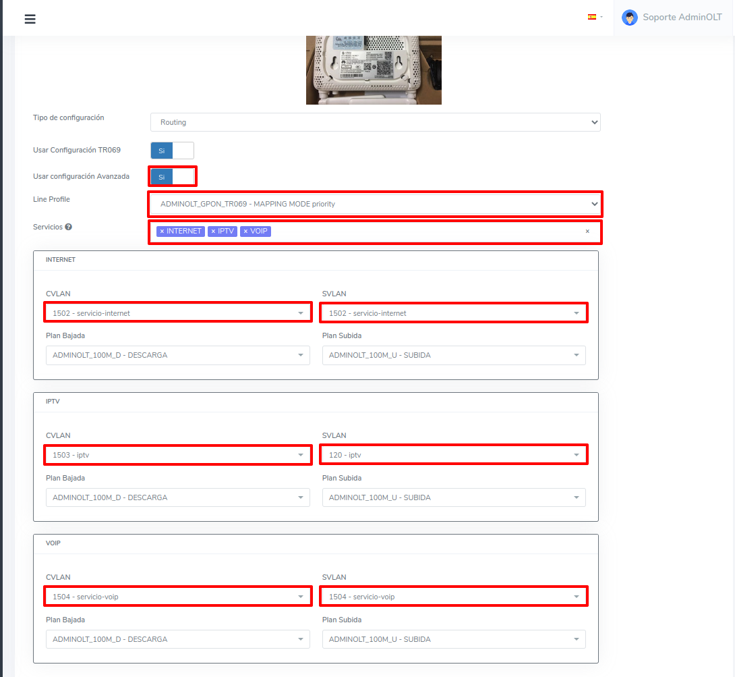This screenshot has width=735, height=677.
Task: Open VOIP CVLAN 1504 servicio-voip dropdown
Action: (x=177, y=597)
